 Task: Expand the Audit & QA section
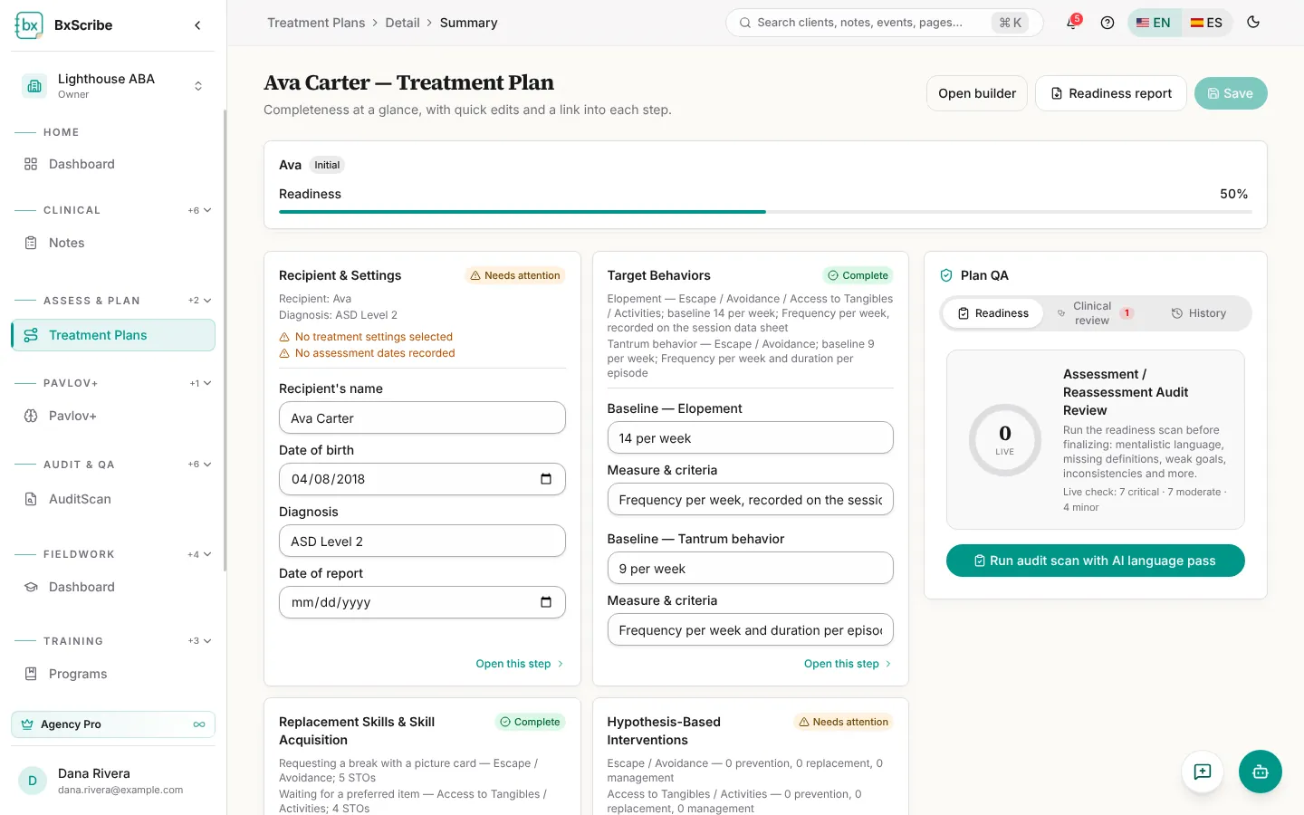(x=200, y=465)
